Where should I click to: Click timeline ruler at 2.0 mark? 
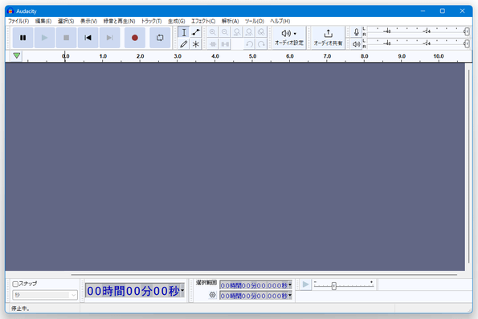point(140,56)
